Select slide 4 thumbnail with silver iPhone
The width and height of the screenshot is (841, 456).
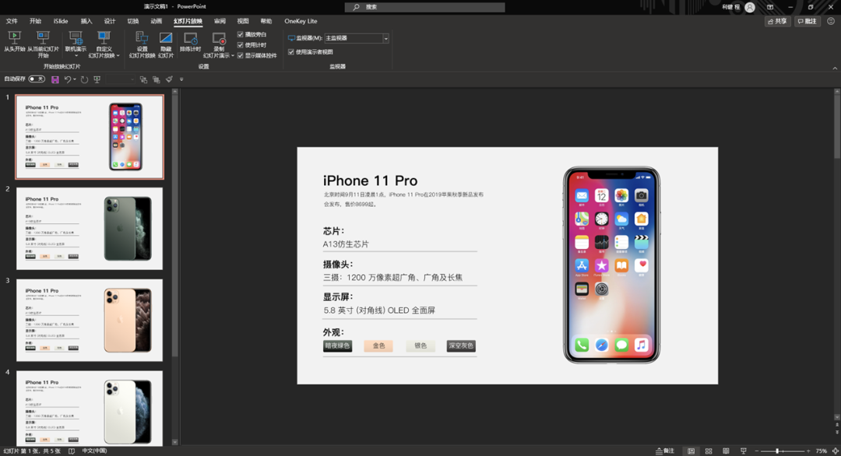point(90,409)
